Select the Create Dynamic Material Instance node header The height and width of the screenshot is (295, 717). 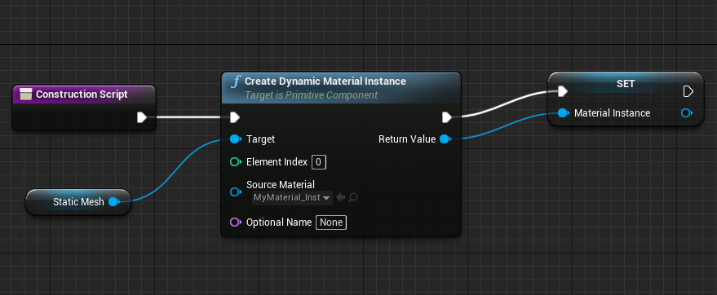tap(341, 88)
